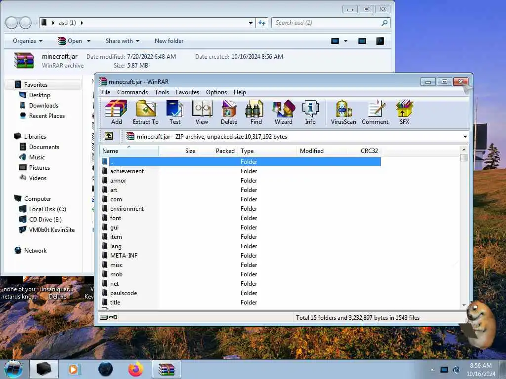
Task: Click the change view icon in Explorer
Action: click(335, 41)
